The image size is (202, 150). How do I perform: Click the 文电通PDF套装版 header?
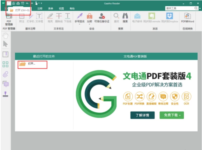(x=135, y=56)
